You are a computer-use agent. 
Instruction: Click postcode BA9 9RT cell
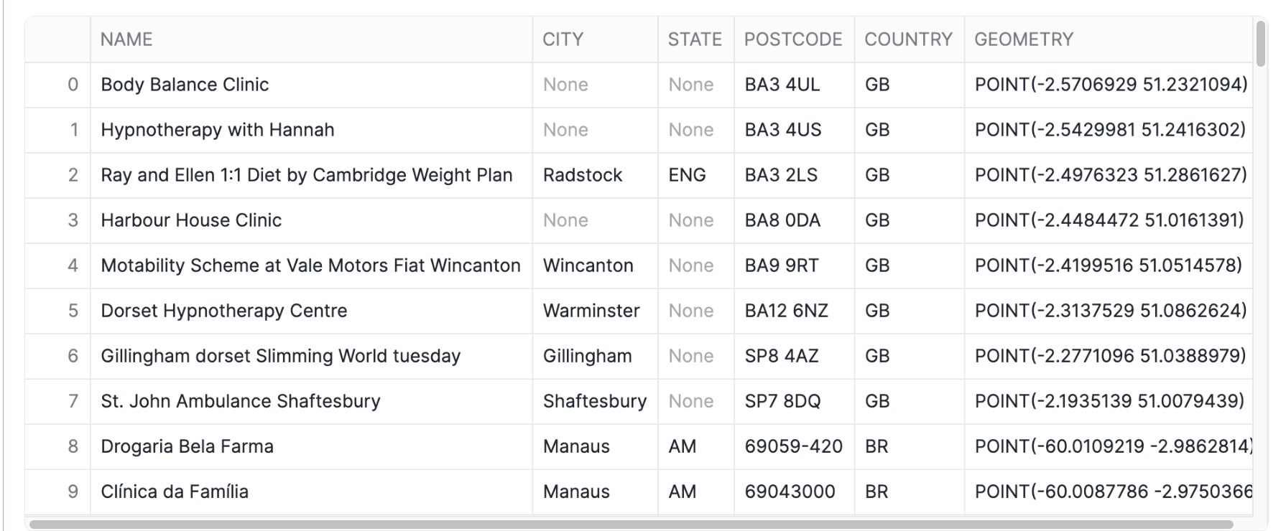(782, 265)
